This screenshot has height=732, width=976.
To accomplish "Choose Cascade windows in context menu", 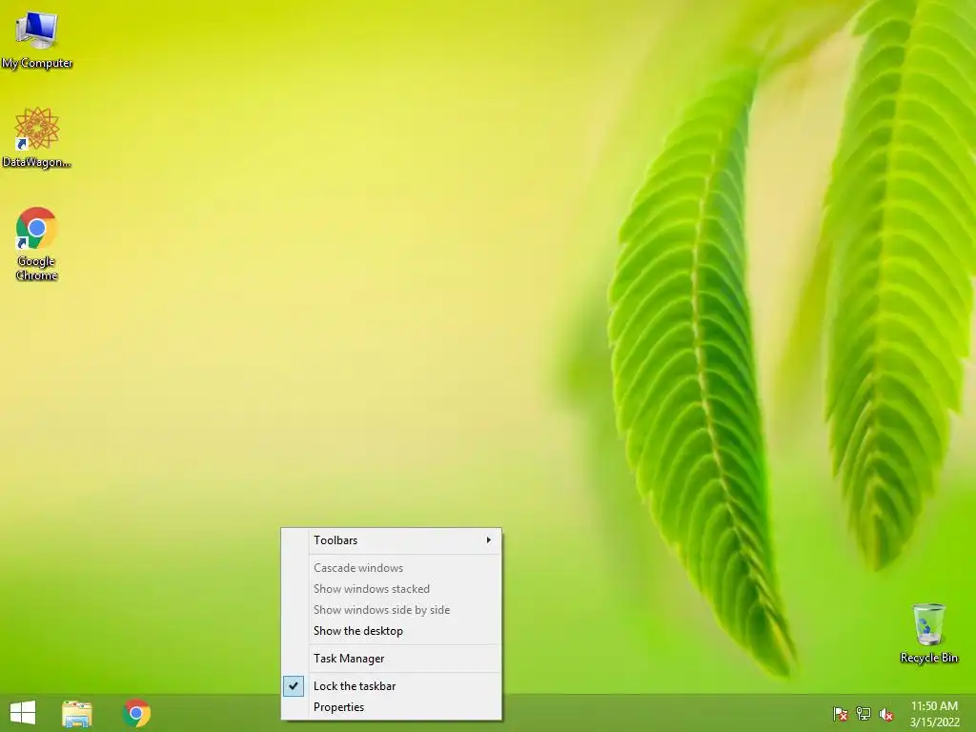I will pyautogui.click(x=391, y=568).
